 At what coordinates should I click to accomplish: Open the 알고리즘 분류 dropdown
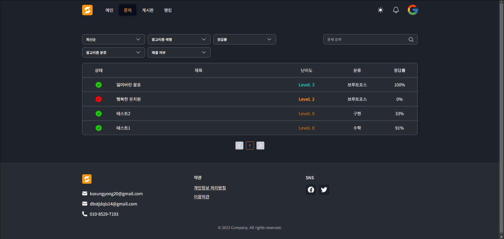(x=114, y=53)
